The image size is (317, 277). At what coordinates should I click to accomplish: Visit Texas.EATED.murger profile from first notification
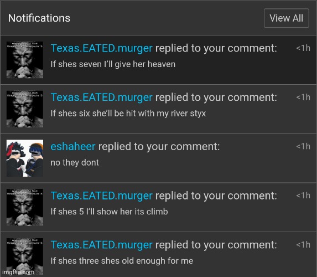101,48
